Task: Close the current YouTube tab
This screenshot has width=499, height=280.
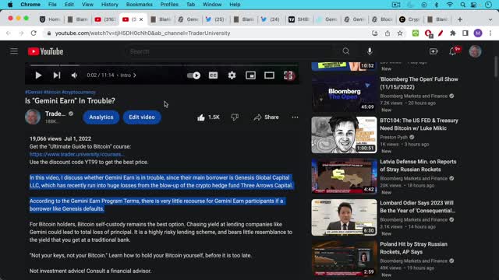Action: (x=141, y=19)
